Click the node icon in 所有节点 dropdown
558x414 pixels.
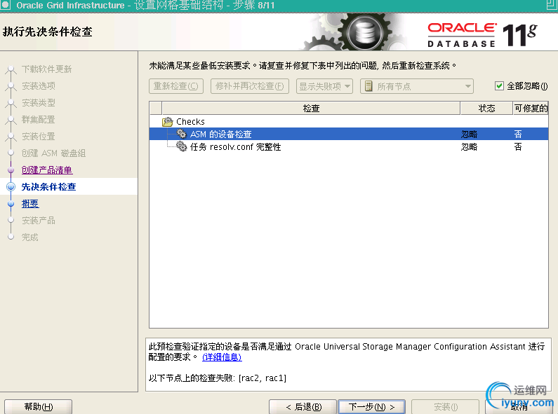point(368,86)
